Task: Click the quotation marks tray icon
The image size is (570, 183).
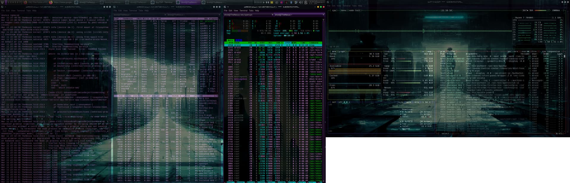Action: [x=267, y=2]
